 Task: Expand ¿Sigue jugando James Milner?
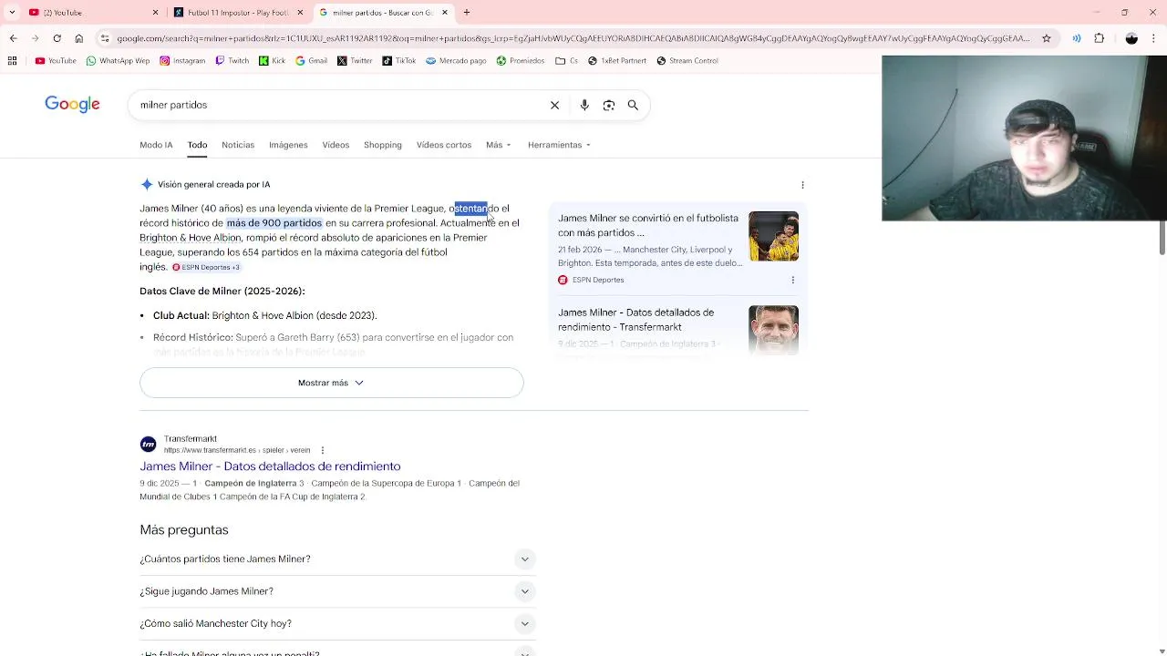337,591
